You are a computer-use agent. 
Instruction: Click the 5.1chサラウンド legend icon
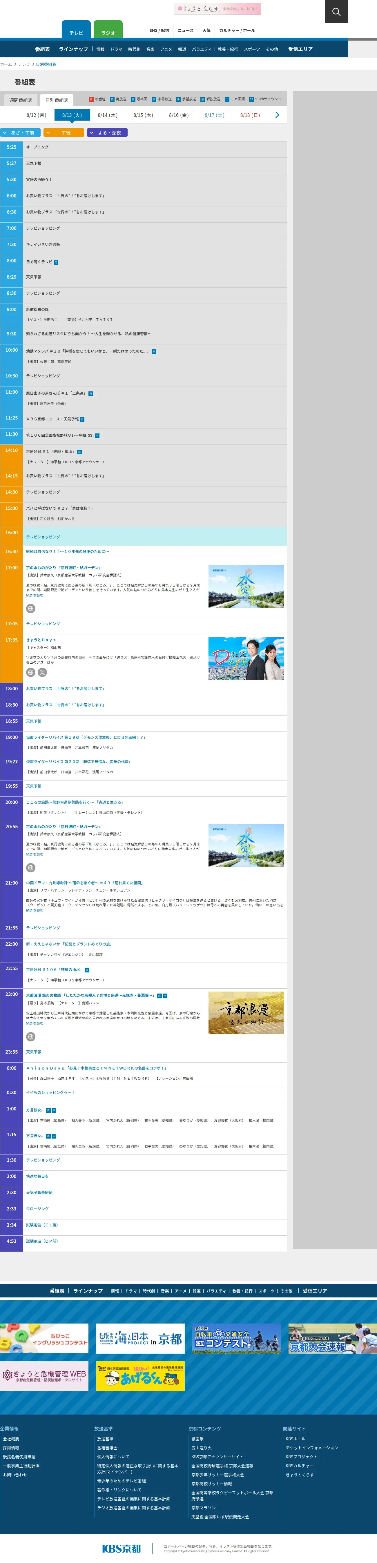251,99
